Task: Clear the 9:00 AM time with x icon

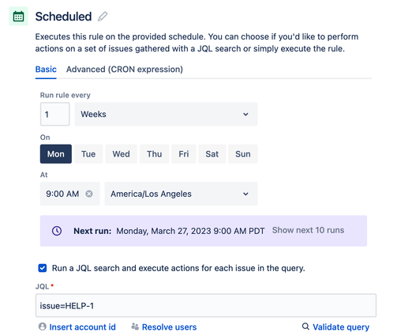Action: (89, 194)
